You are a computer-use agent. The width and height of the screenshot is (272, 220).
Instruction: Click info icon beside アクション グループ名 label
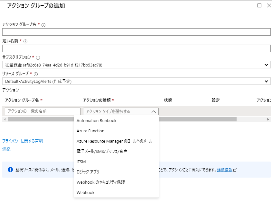tap(43, 25)
